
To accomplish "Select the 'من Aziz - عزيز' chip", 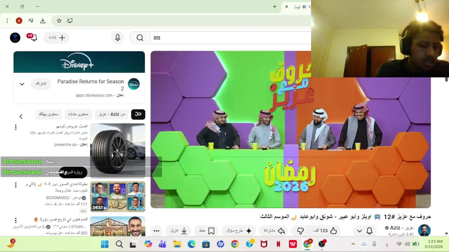I will 112,114.
